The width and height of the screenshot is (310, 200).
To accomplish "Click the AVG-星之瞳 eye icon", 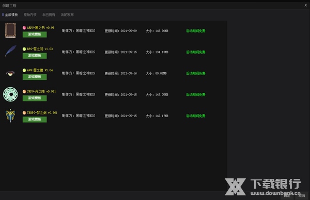I will [10, 73].
